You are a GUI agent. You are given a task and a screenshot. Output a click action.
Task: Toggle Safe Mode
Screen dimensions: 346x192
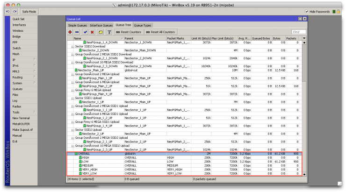click(29, 12)
